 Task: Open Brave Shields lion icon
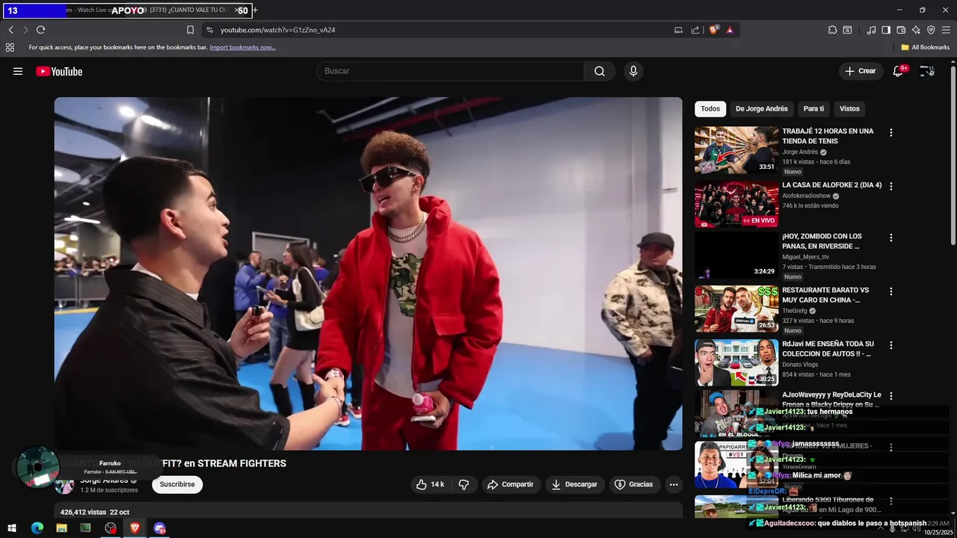[713, 30]
